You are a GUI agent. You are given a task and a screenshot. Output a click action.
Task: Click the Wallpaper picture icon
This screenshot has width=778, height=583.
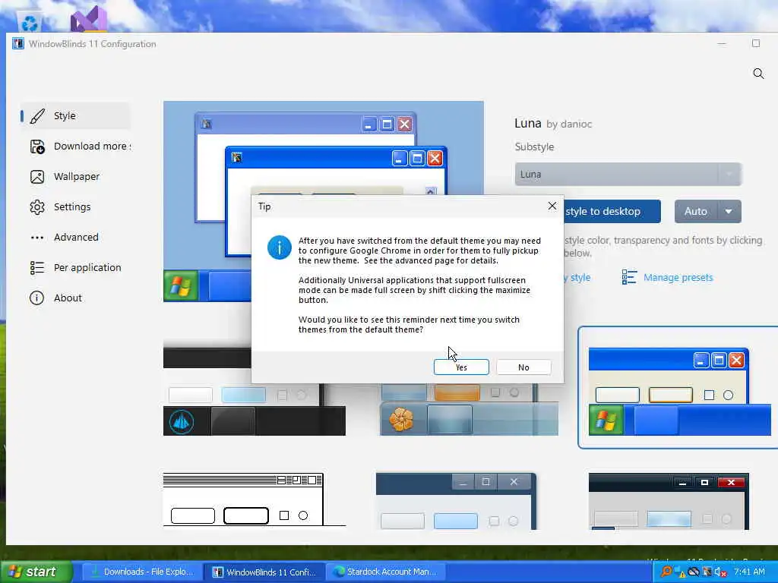coord(37,177)
